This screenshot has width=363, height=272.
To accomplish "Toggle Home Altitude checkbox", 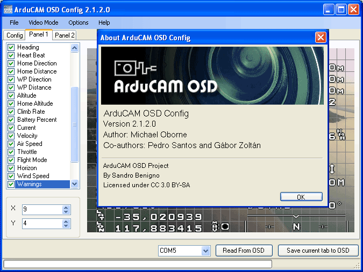I will pos(11,104).
